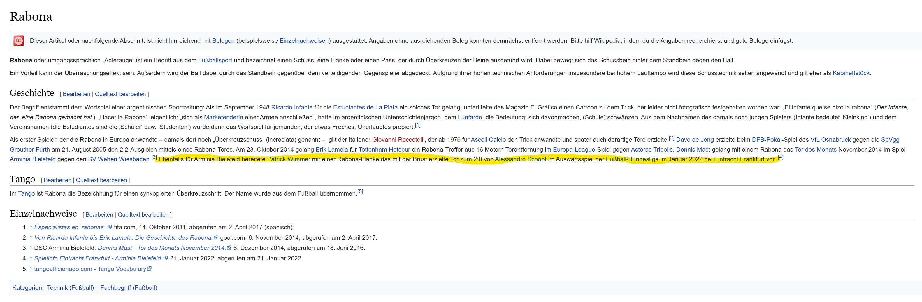
Task: Open the 'Einzelnachweisen' link in the notice
Action: [304, 41]
